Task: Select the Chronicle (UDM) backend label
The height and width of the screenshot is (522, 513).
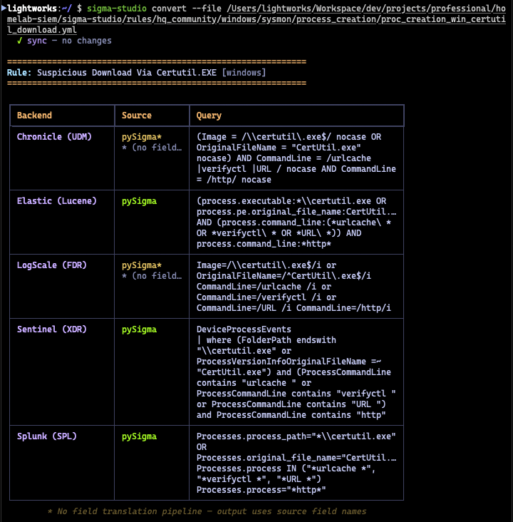Action: coord(54,136)
